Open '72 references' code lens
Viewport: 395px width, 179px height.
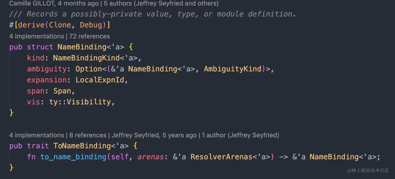(89, 36)
